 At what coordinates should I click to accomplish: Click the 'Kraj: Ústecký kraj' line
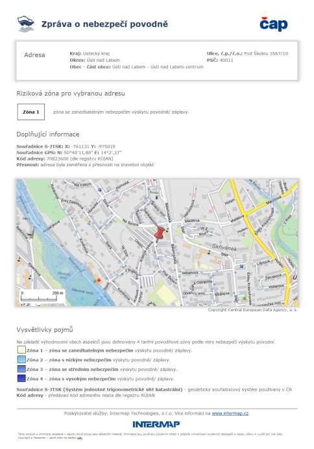[x=90, y=53]
